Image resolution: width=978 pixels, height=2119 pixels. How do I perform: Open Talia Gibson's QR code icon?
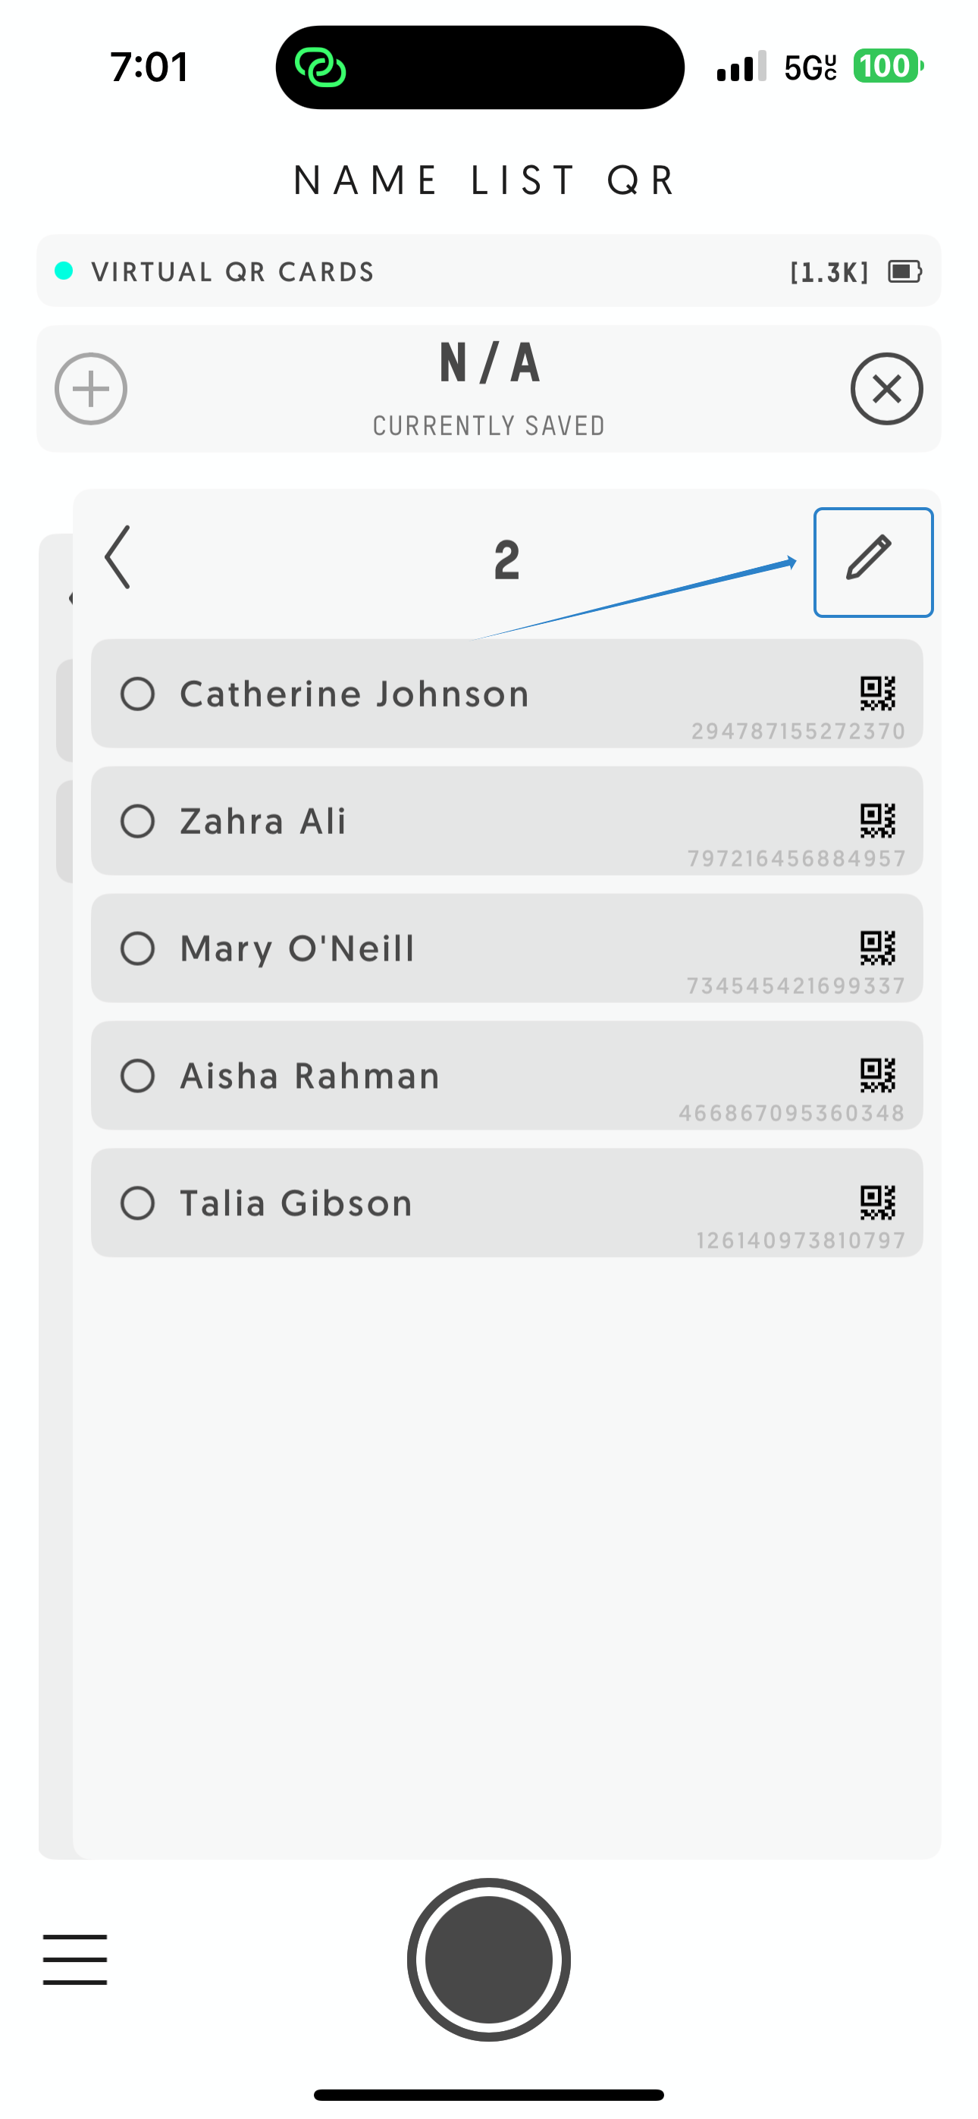(877, 1202)
